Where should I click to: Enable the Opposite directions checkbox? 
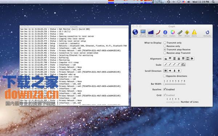point(164,76)
